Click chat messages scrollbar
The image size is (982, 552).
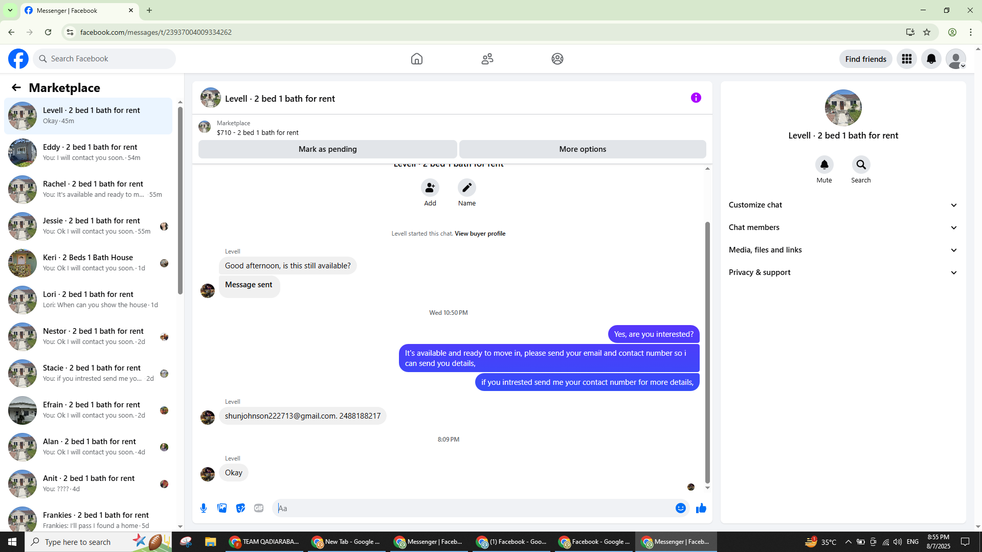pyautogui.click(x=707, y=353)
